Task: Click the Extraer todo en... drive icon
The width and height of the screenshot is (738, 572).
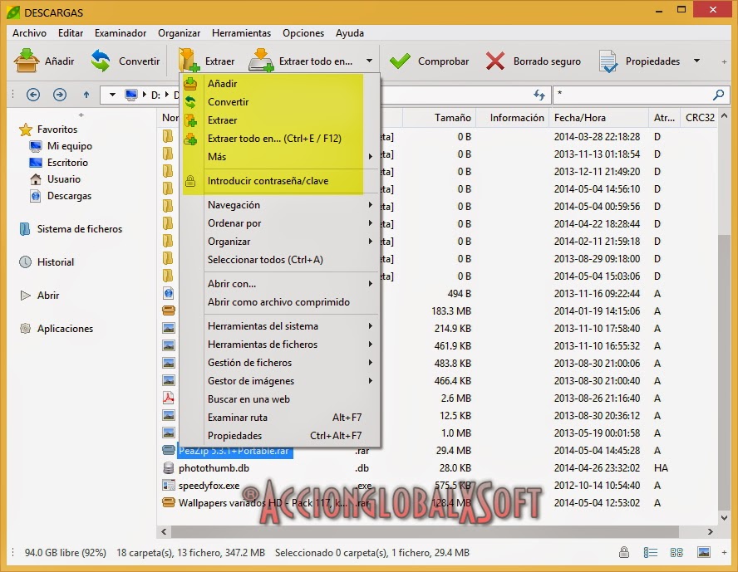Action: click(261, 61)
